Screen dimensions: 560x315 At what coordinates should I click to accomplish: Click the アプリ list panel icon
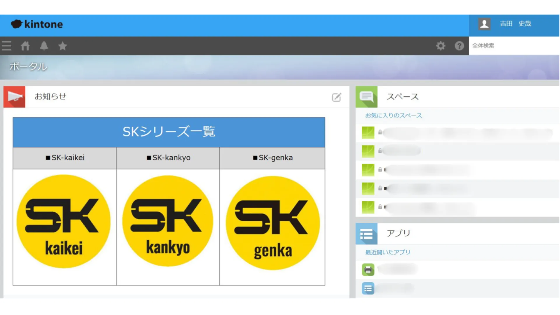tap(366, 234)
